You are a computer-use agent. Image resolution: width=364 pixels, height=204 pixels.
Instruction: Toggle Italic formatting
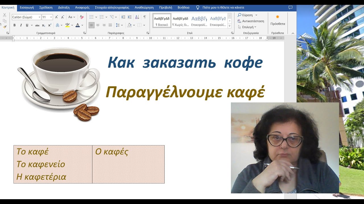tap(21, 25)
